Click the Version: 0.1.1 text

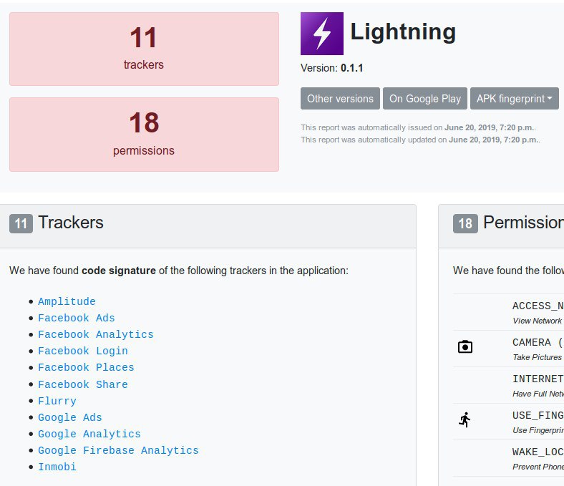pos(331,68)
